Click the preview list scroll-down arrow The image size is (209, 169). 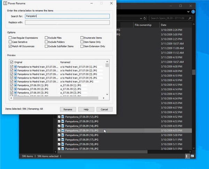coord(107,94)
